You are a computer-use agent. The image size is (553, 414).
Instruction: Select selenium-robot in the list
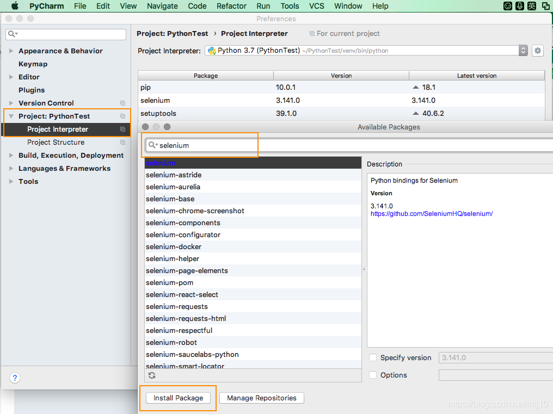tap(253, 343)
